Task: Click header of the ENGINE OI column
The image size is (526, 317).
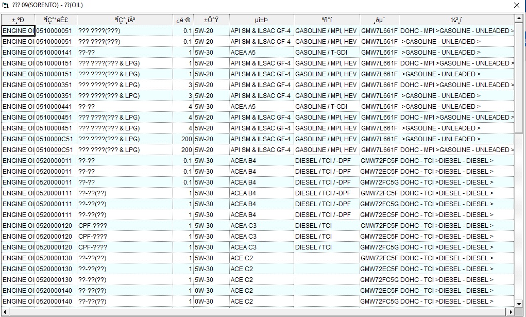Action: (x=18, y=20)
